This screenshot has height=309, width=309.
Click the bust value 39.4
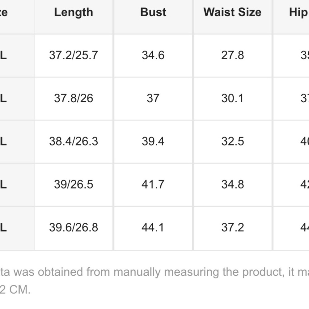[x=153, y=141]
